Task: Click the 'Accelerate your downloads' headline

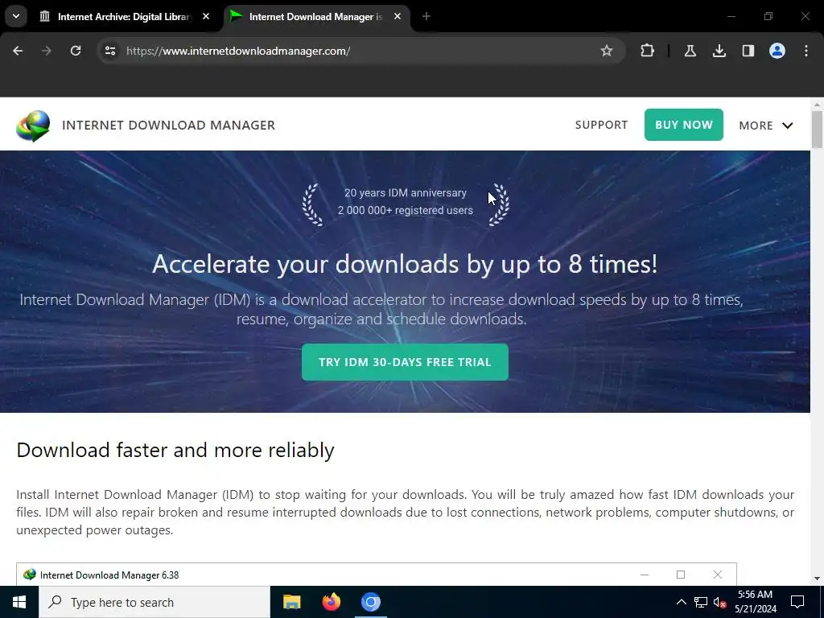Action: [405, 264]
